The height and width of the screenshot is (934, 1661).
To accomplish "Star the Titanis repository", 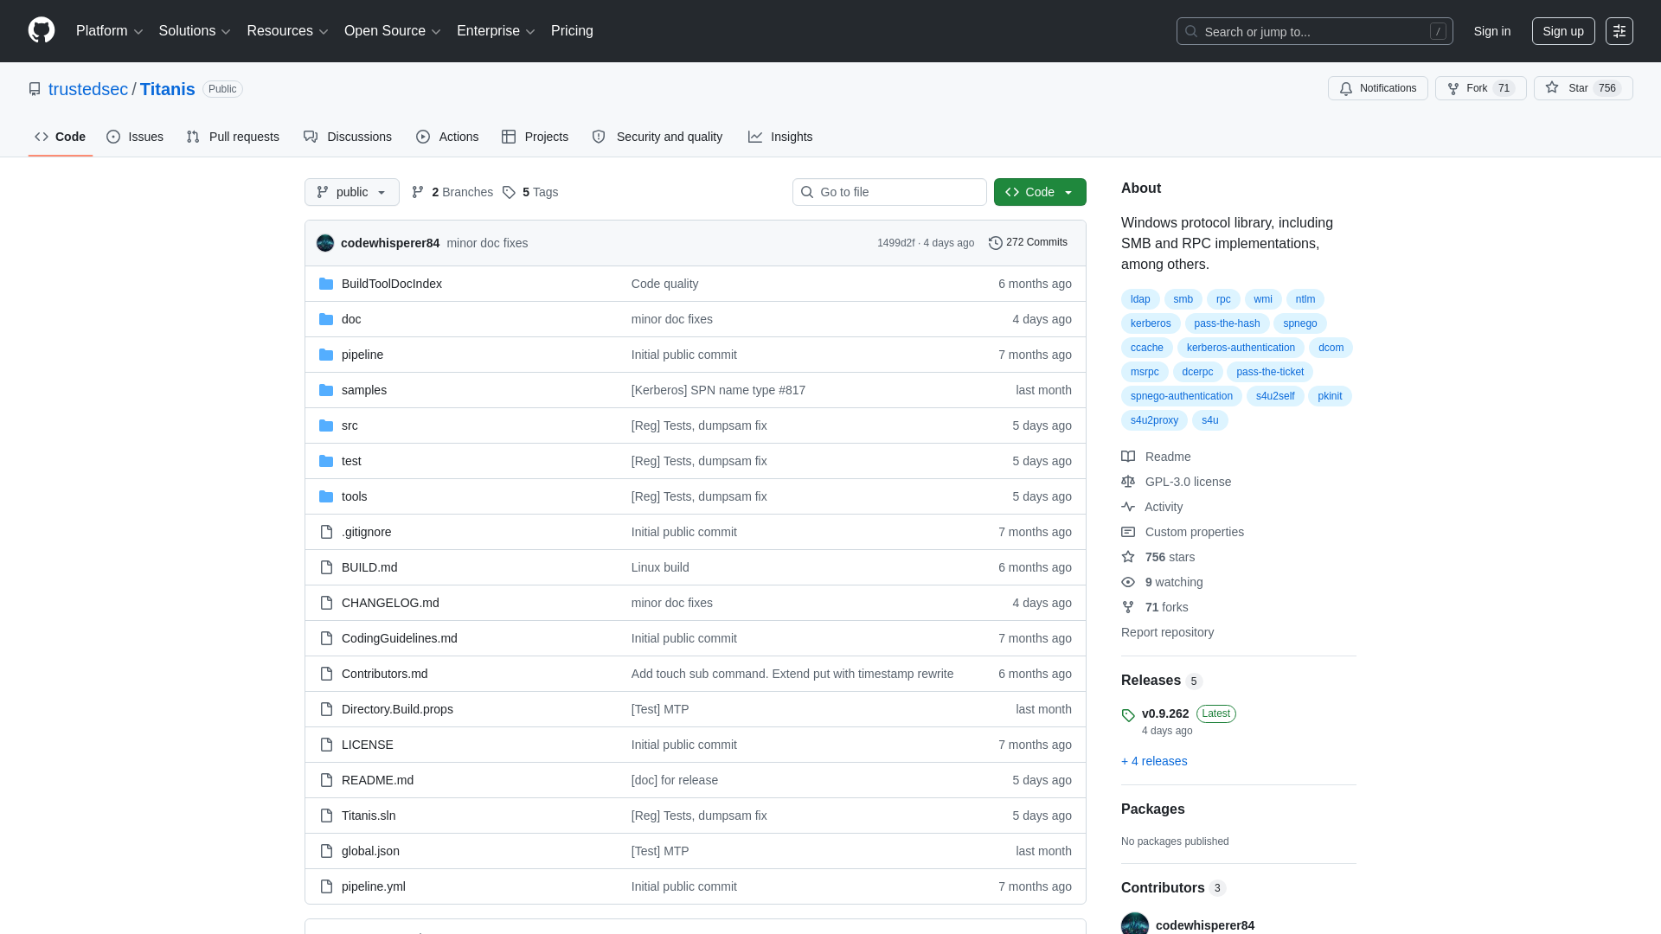I will pos(1582,88).
